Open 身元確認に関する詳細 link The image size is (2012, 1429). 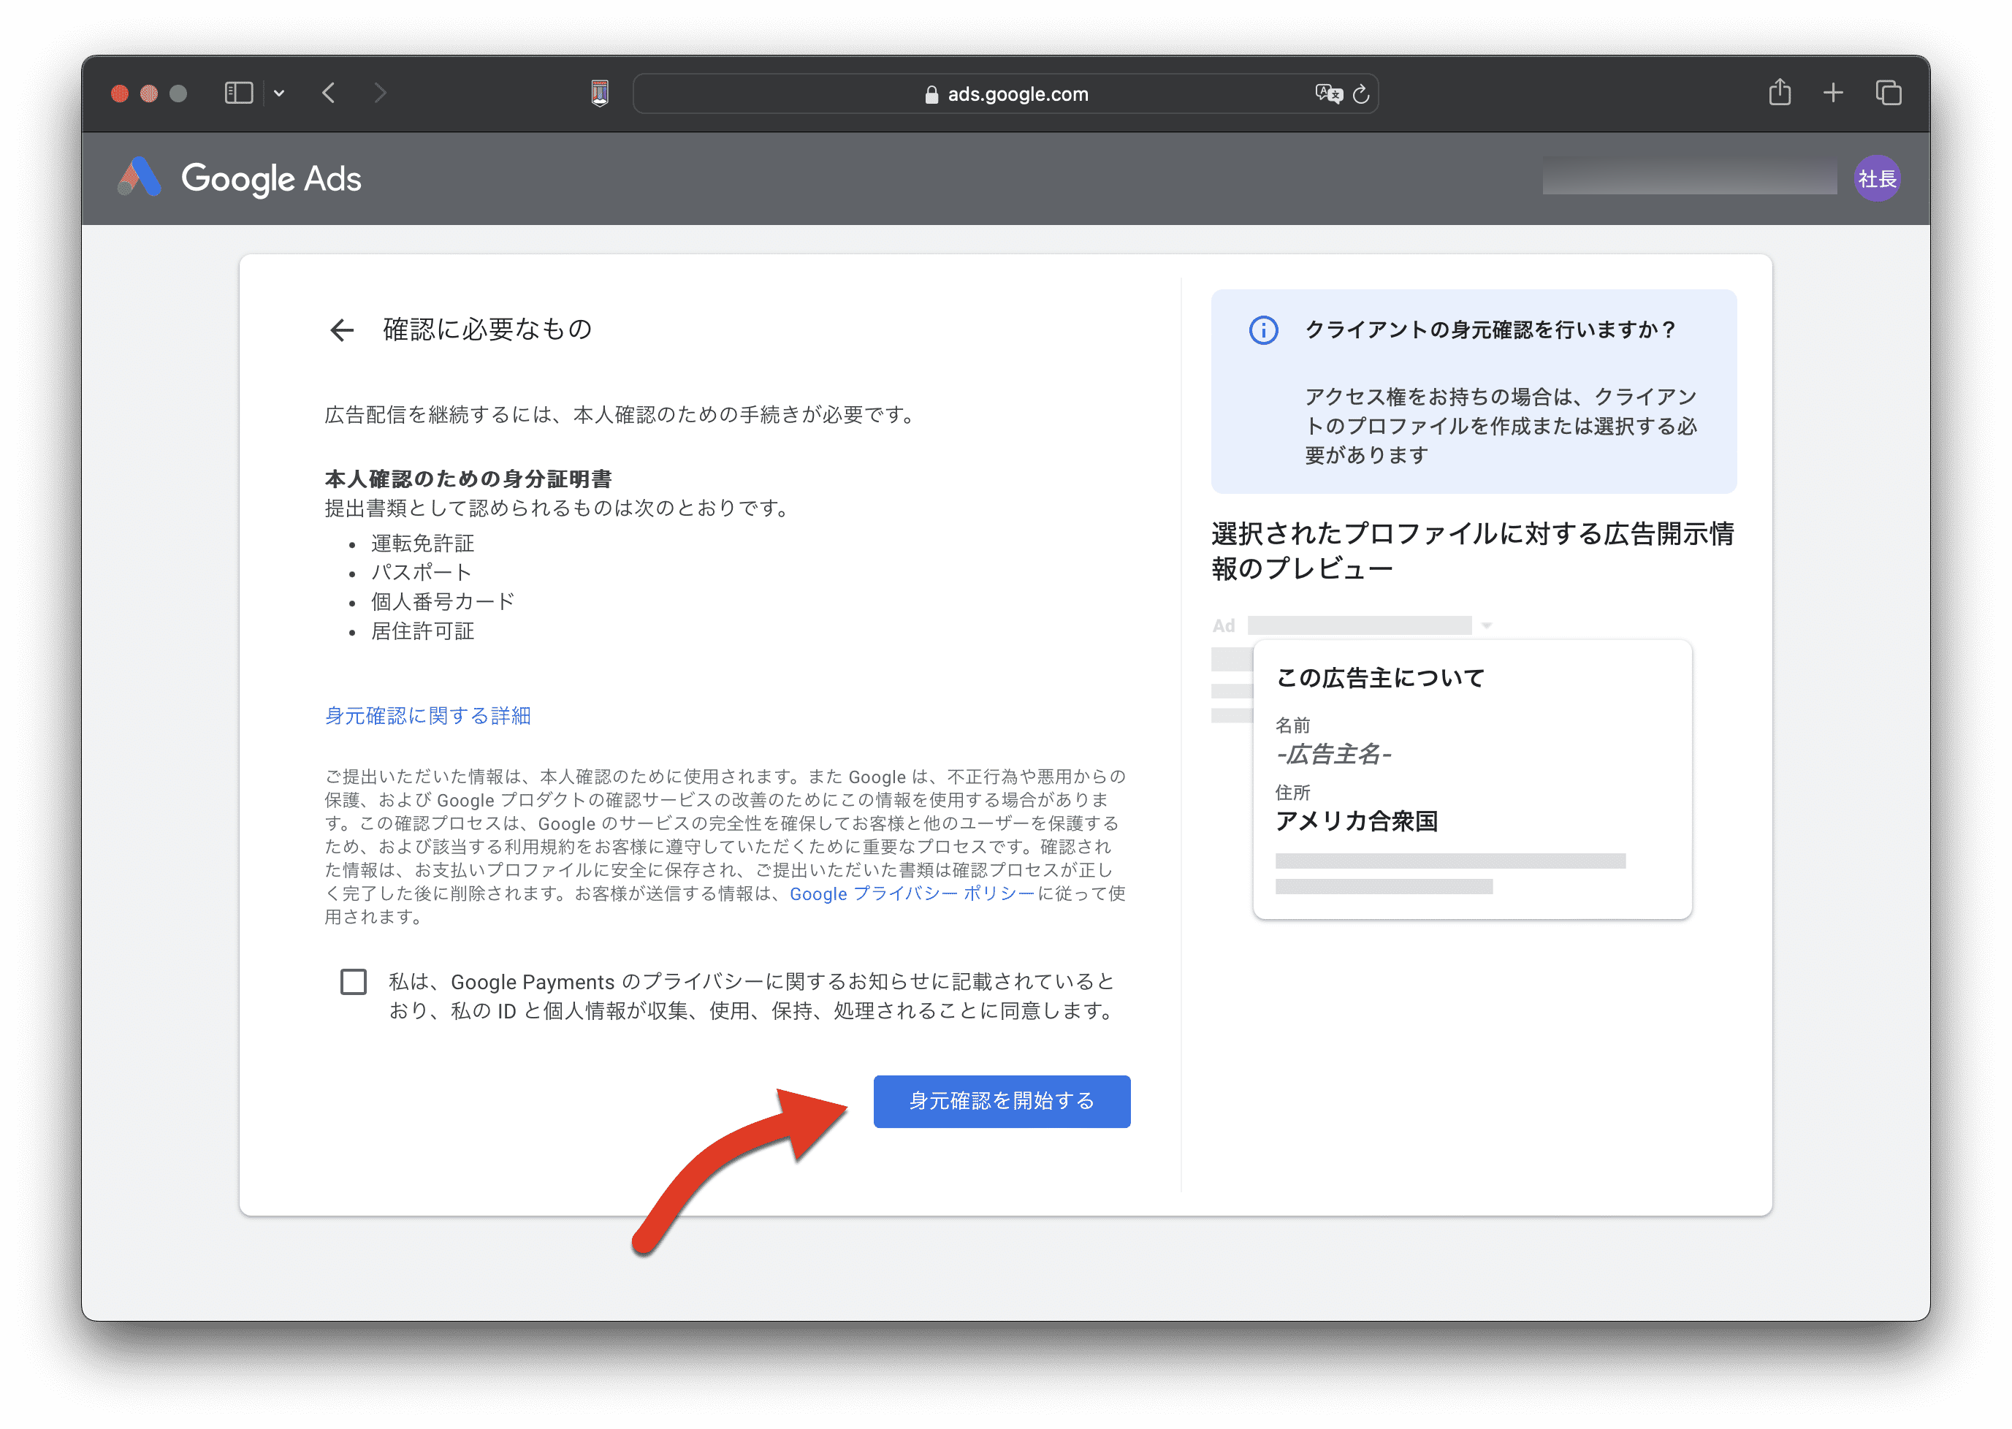[x=427, y=715]
